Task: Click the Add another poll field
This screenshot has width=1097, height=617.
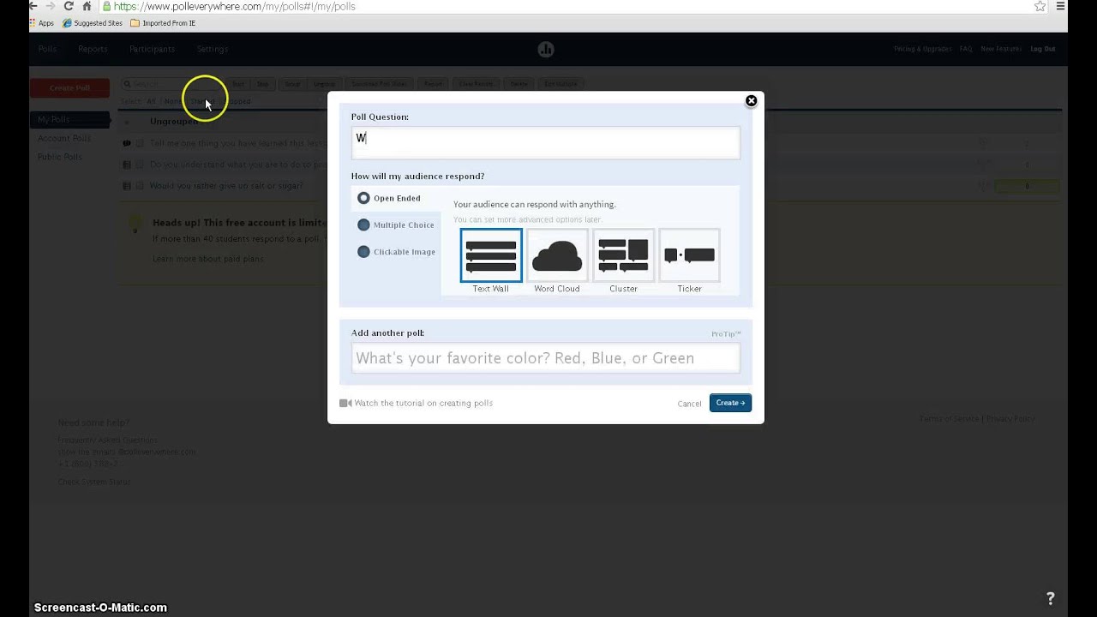Action: pyautogui.click(x=545, y=358)
